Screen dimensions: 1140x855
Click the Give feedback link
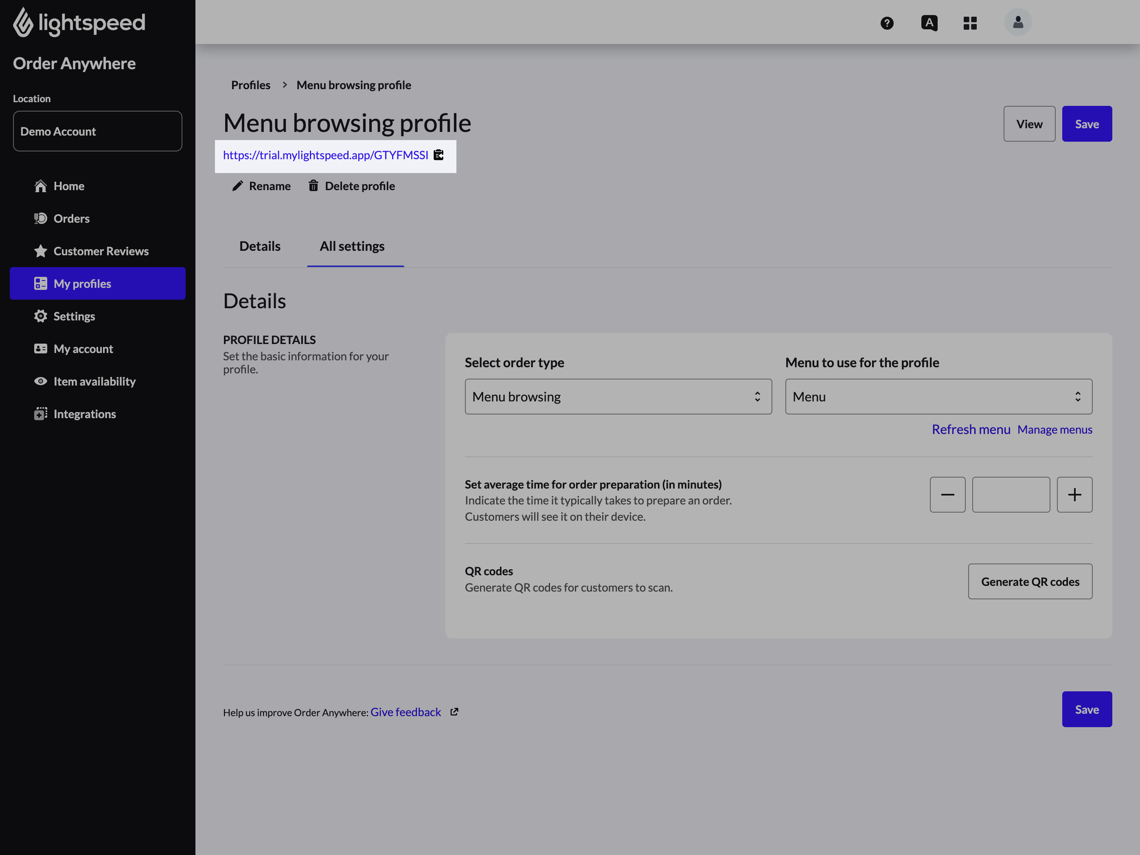pyautogui.click(x=406, y=712)
